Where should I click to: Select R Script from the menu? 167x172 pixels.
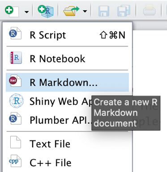coord(67,35)
